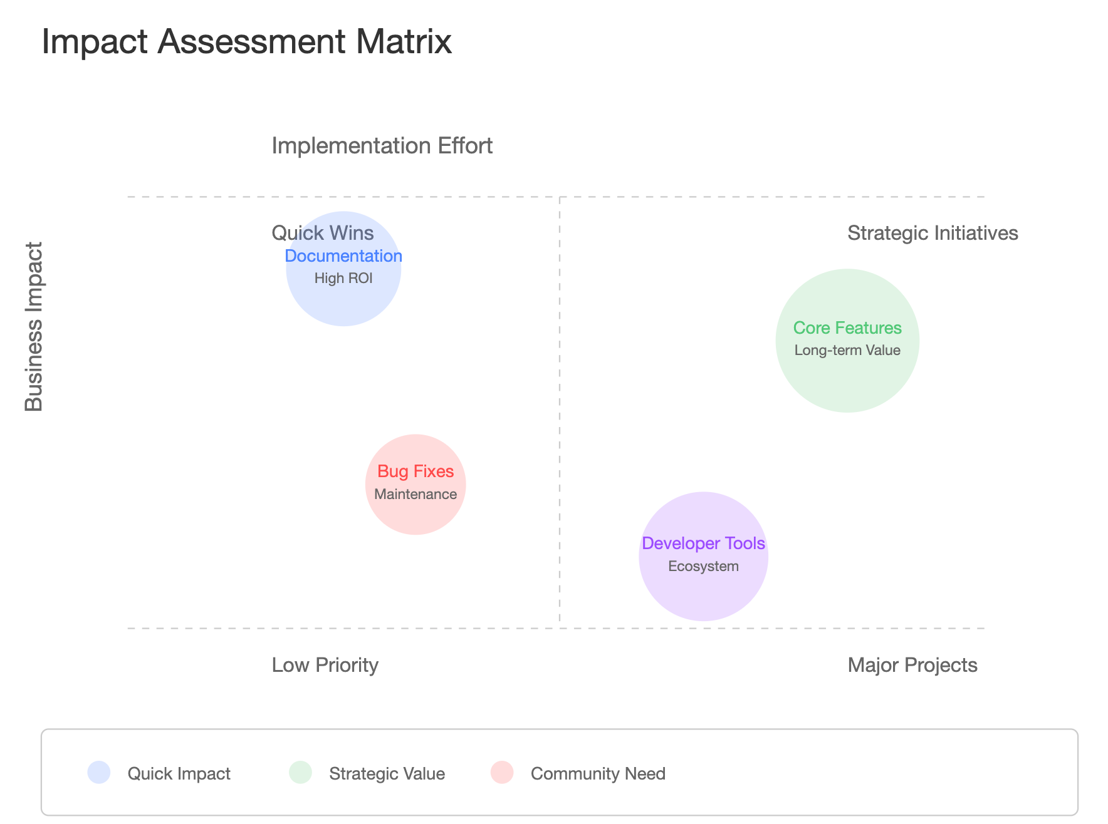This screenshot has height=824, width=1108.
Task: Click the Bug Fixes bubble
Action: 415,484
